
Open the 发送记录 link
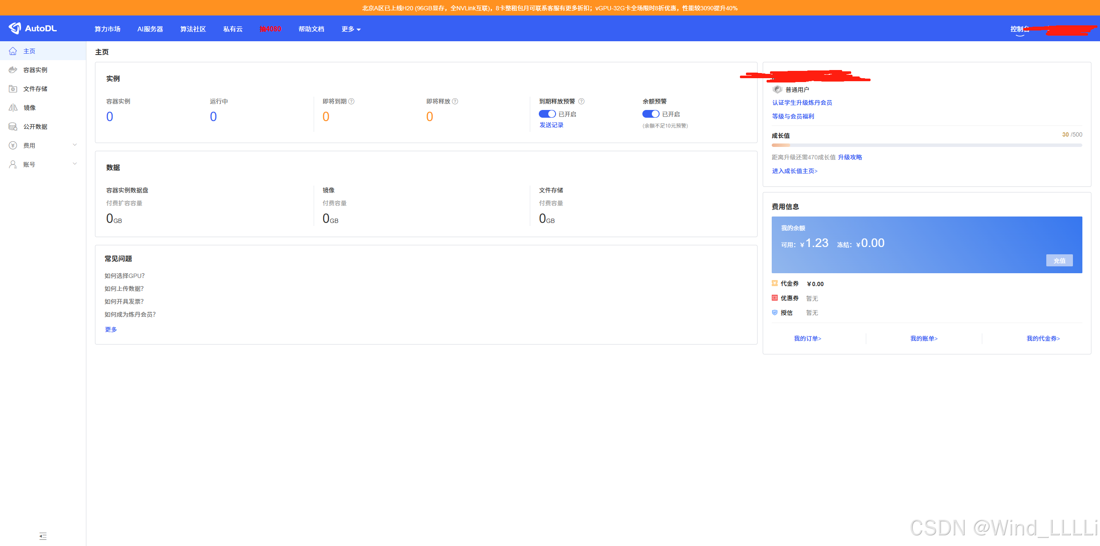click(551, 125)
